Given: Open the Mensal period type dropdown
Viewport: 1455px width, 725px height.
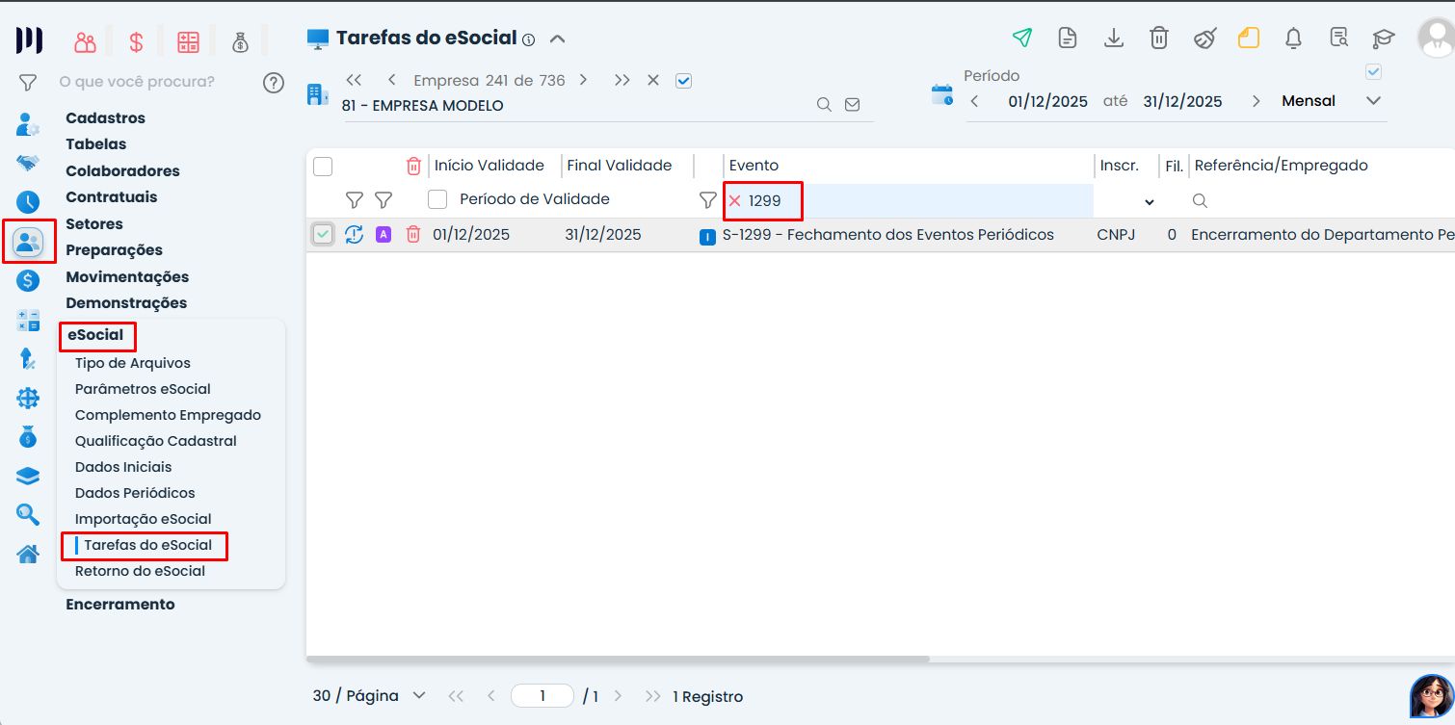Looking at the screenshot, I should (x=1374, y=101).
